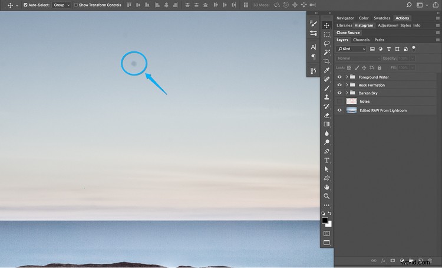Select the Rectangular Marquee tool

tap(326, 34)
